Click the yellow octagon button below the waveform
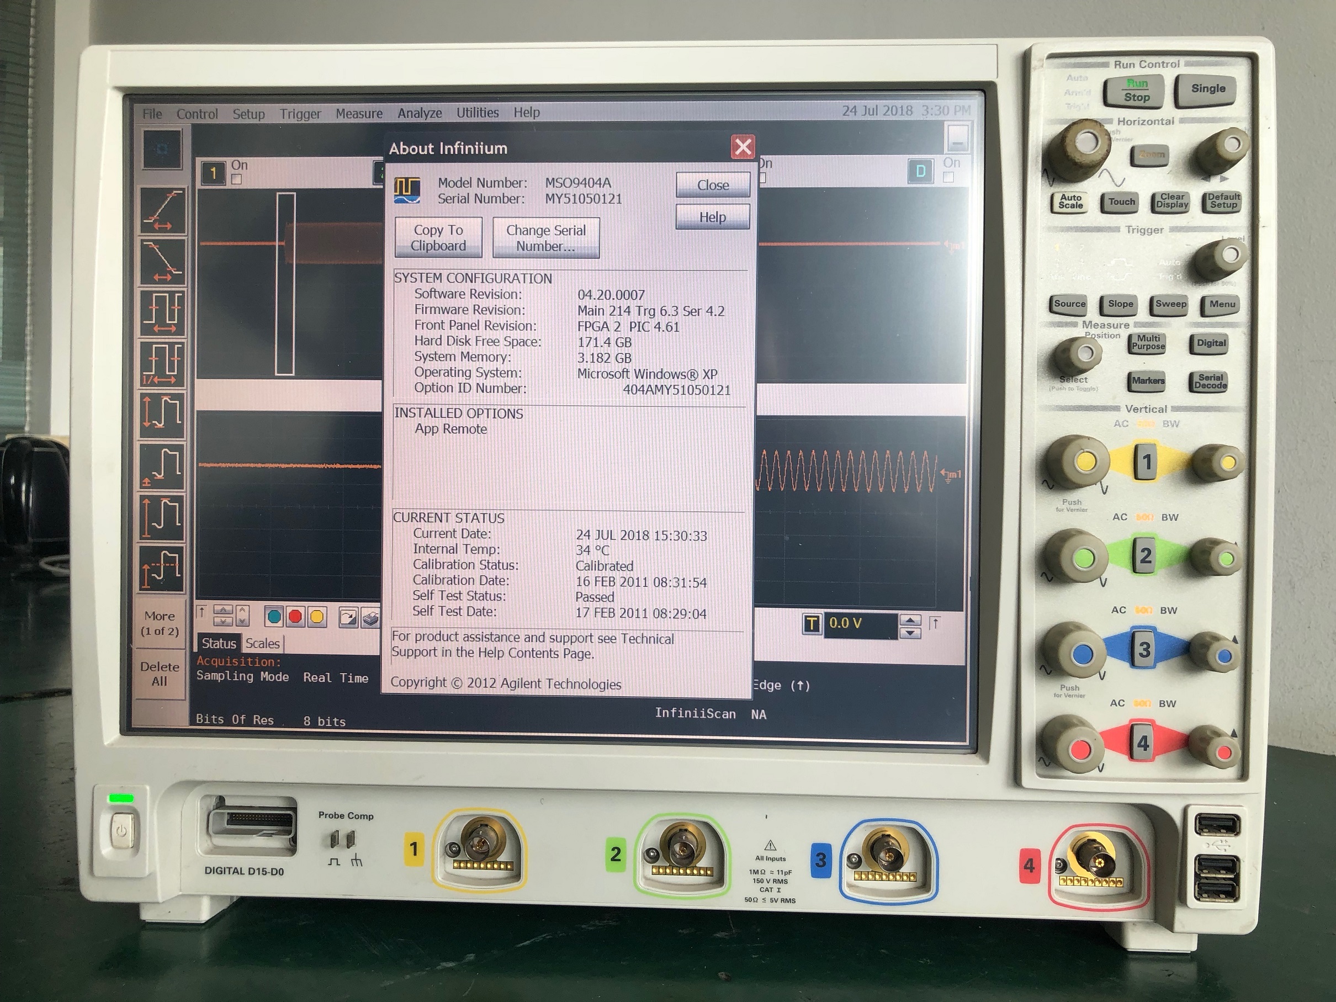This screenshot has width=1336, height=1002. point(317,617)
